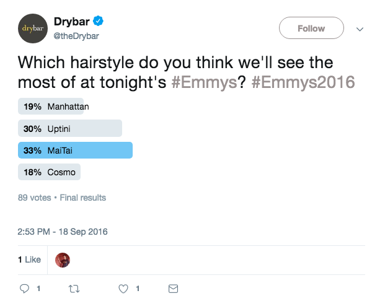Open direct message envelope icon

point(174,289)
